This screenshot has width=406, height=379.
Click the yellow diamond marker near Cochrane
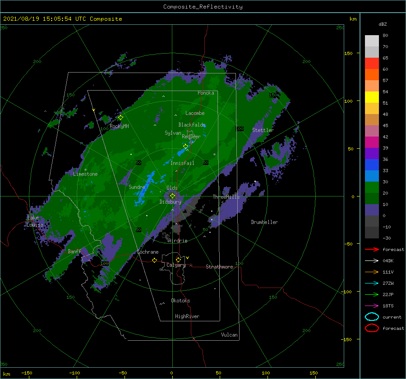(x=155, y=260)
